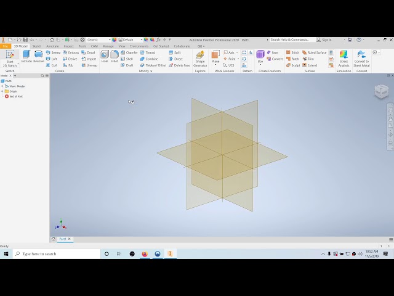Choose the Sweep command
The image size is (394, 296).
point(53,52)
